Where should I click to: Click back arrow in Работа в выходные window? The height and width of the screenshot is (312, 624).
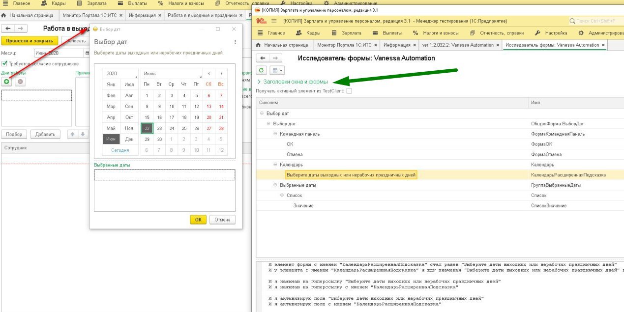8,28
